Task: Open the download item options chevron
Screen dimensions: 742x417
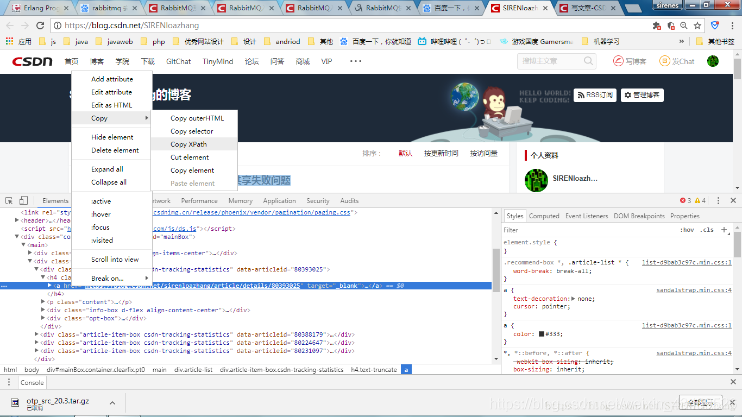Action: (112, 403)
